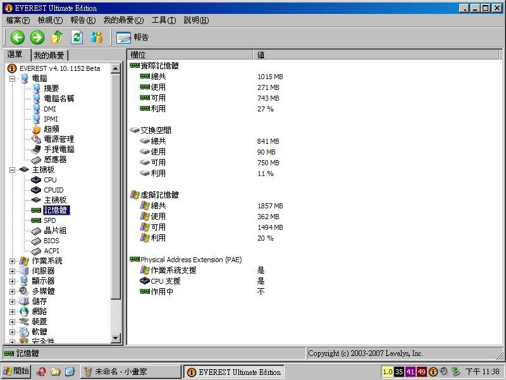Select 電腦名稱 in the tree
This screenshot has width=506, height=380.
(59, 99)
